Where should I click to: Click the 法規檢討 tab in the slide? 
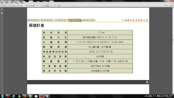click(61, 20)
